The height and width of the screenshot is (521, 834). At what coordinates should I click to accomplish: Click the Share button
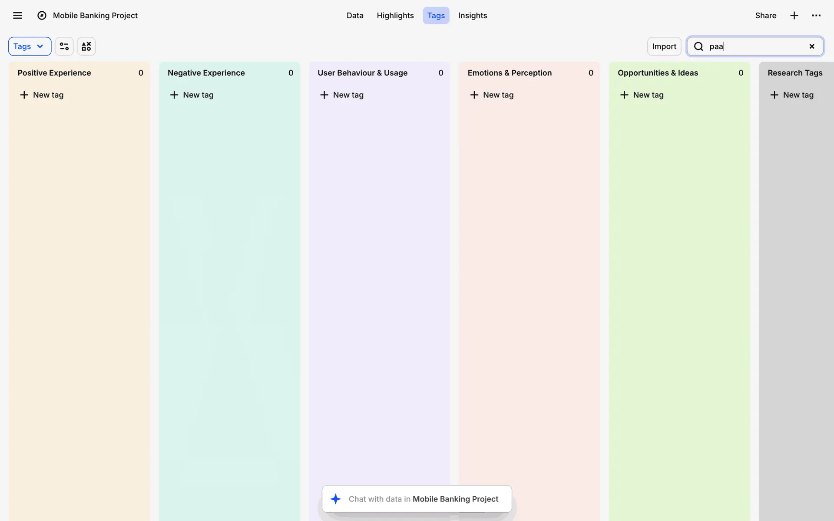click(x=765, y=16)
